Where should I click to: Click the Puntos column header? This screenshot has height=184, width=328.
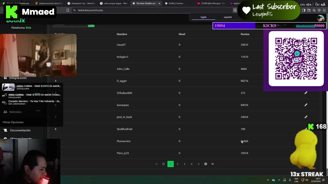pos(245,34)
